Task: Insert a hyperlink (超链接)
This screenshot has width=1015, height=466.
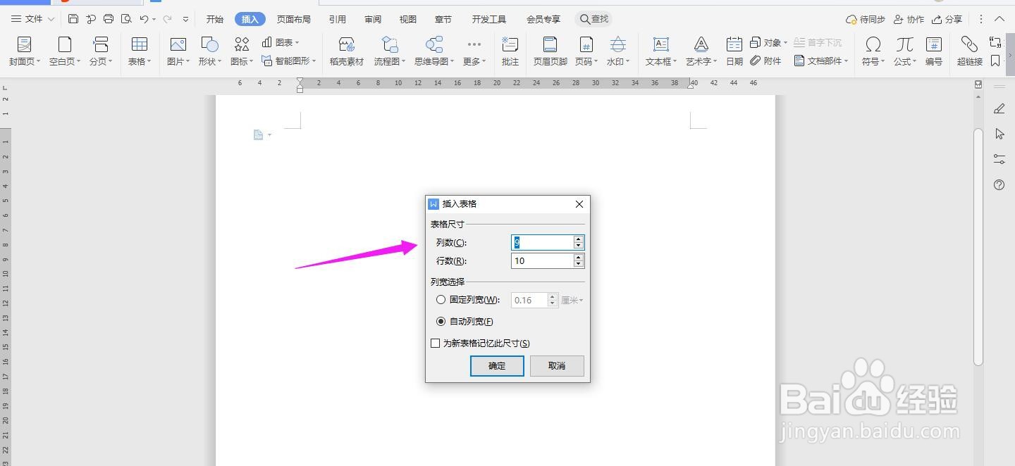Action: (x=970, y=52)
